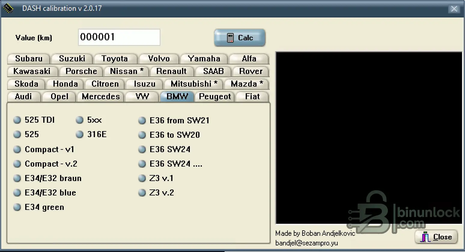Select the BMW tab
Viewport: 465px width, 252px height.
tap(177, 97)
